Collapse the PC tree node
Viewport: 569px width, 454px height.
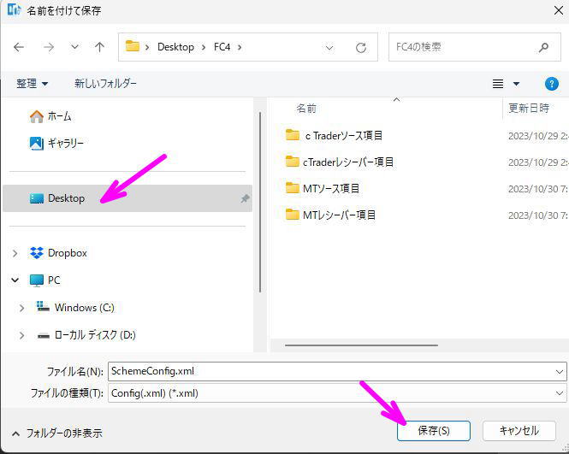click(15, 280)
